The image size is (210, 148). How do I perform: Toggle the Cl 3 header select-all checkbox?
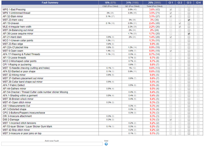(x=189, y=6)
